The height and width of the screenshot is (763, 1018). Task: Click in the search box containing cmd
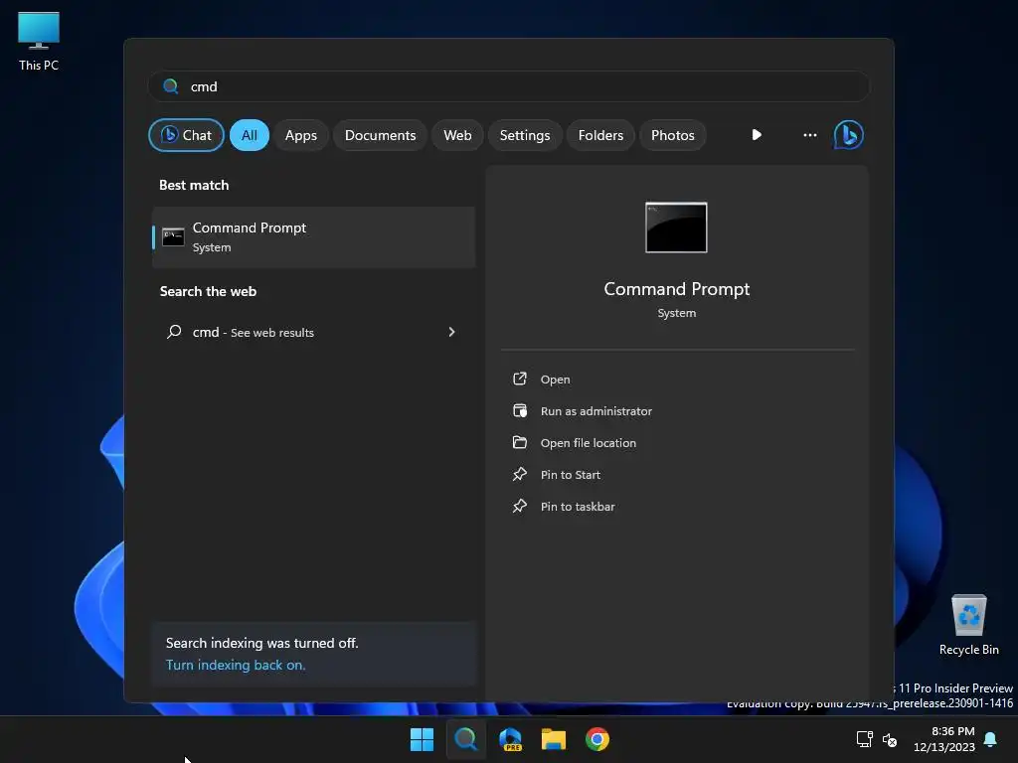pyautogui.click(x=509, y=86)
